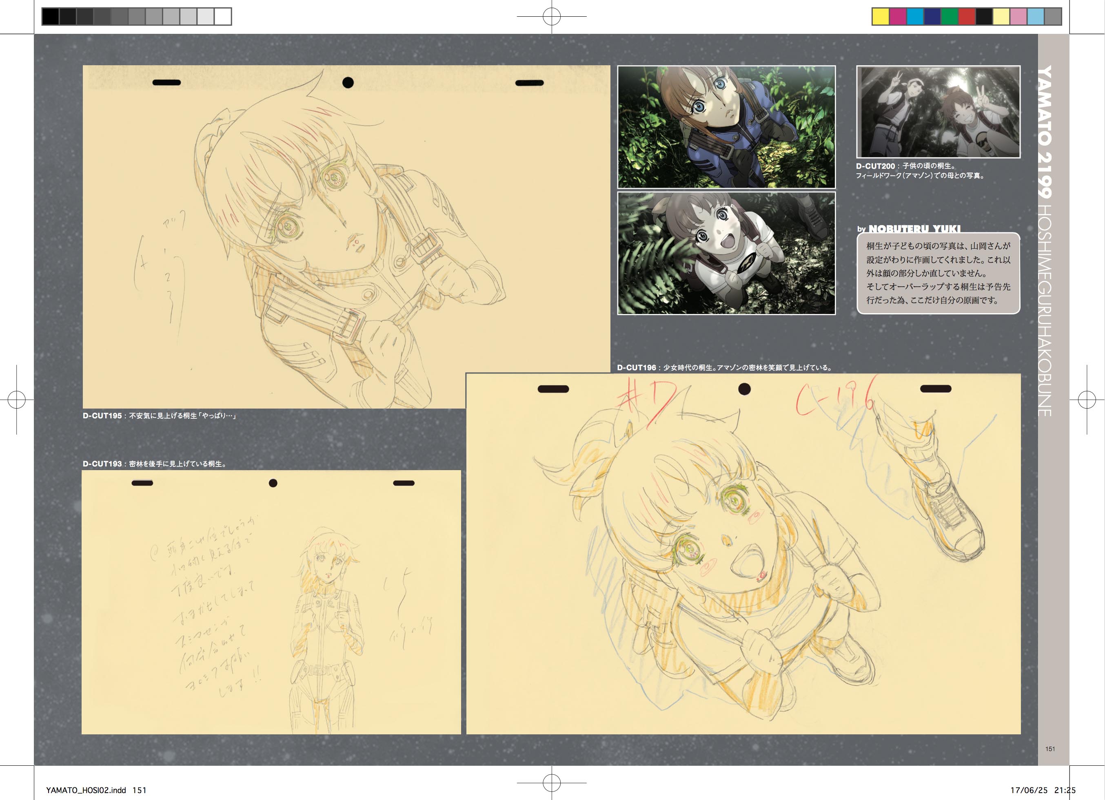Click the D-CUT195 caption label

102,416
